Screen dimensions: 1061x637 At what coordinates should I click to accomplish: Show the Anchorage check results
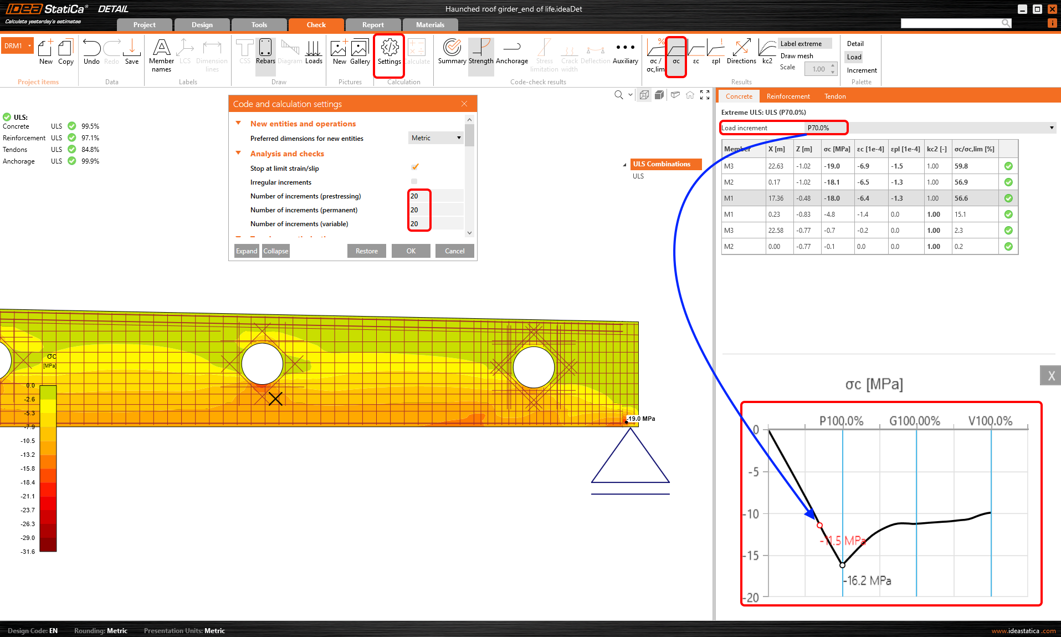[x=511, y=52]
